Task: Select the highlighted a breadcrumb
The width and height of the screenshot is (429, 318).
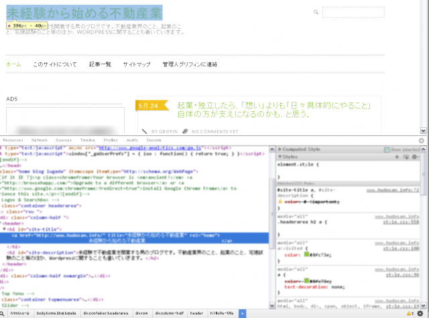Action: [x=242, y=313]
